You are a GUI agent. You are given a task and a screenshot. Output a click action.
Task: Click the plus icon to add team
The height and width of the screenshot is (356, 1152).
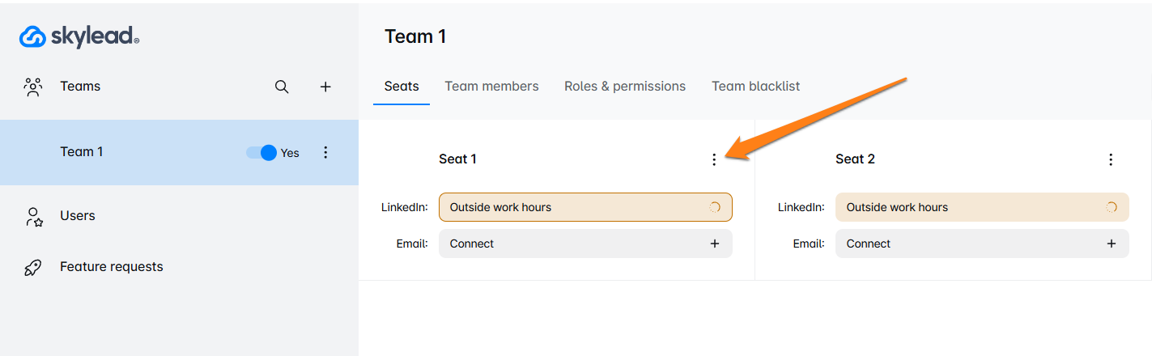325,87
